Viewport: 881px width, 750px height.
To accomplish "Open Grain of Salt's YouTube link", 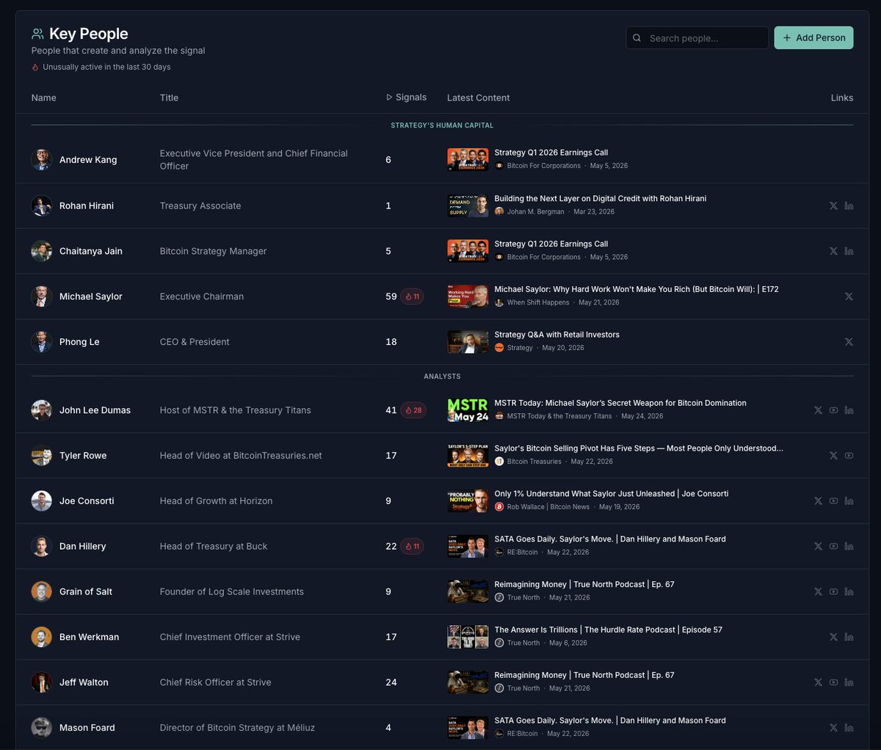I will pos(833,591).
